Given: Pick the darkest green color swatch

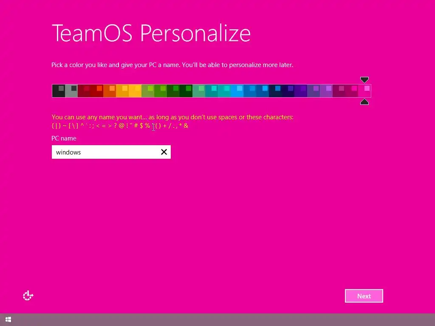Looking at the screenshot, I should pyautogui.click(x=186, y=91).
